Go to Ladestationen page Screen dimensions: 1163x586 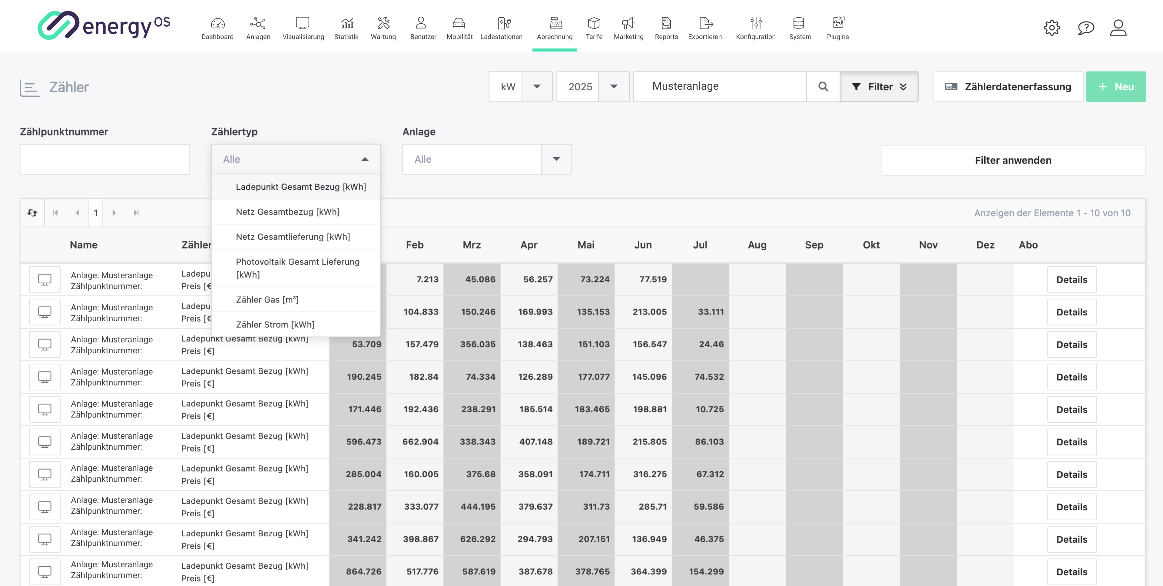click(x=501, y=28)
